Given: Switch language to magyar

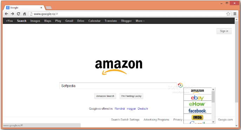Looking at the screenshot, I should click(x=131, y=109).
